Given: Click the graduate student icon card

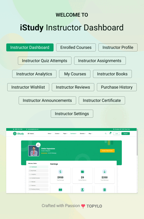Looking at the screenshot, I should tap(82, 190).
